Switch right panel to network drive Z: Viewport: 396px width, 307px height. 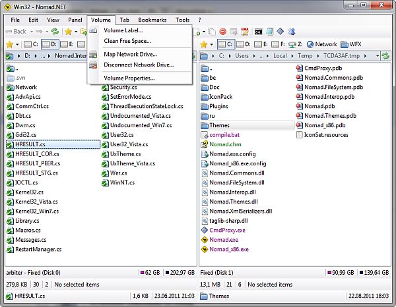tap(296, 44)
